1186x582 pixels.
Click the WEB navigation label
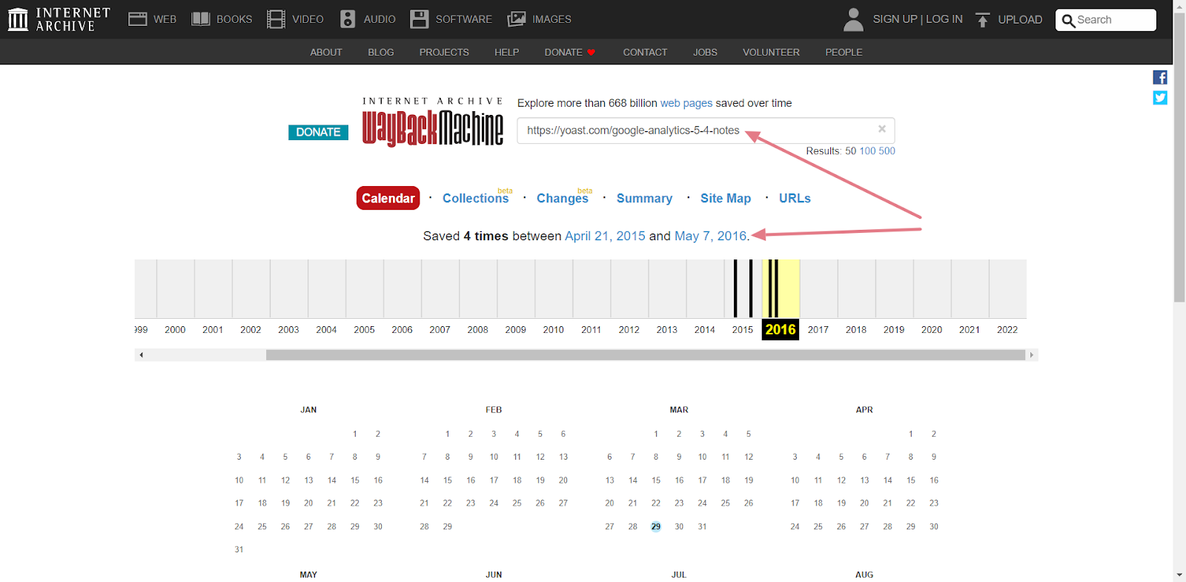click(165, 19)
